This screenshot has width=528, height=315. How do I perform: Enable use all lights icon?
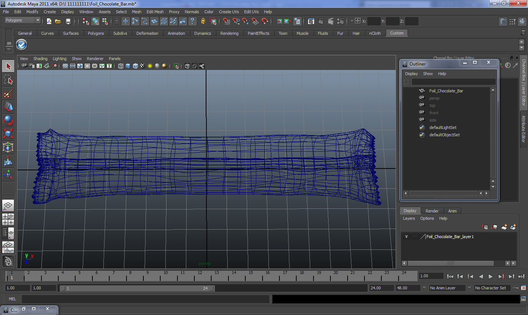(150, 66)
